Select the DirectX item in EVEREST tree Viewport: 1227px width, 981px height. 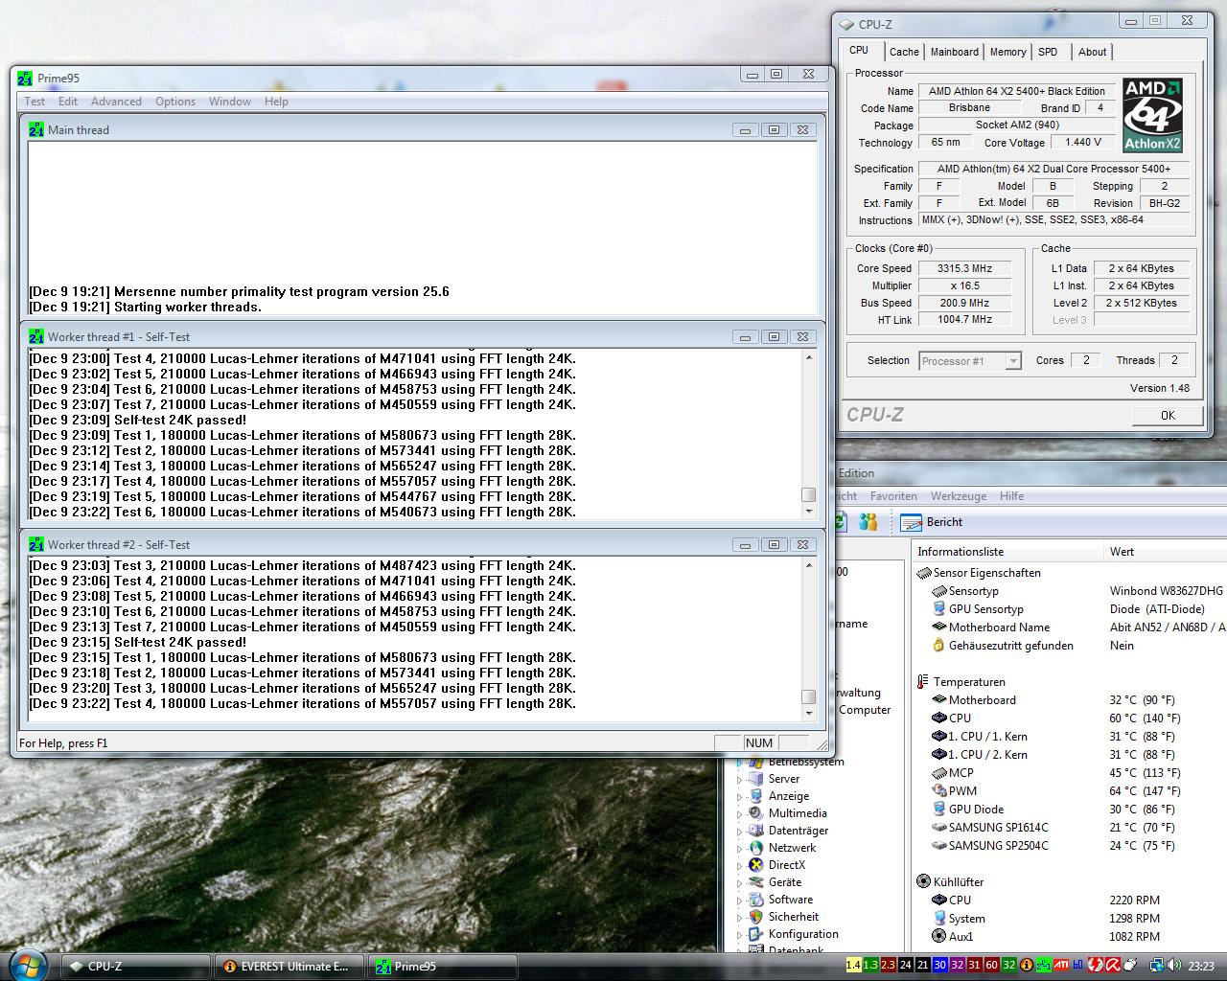[786, 865]
